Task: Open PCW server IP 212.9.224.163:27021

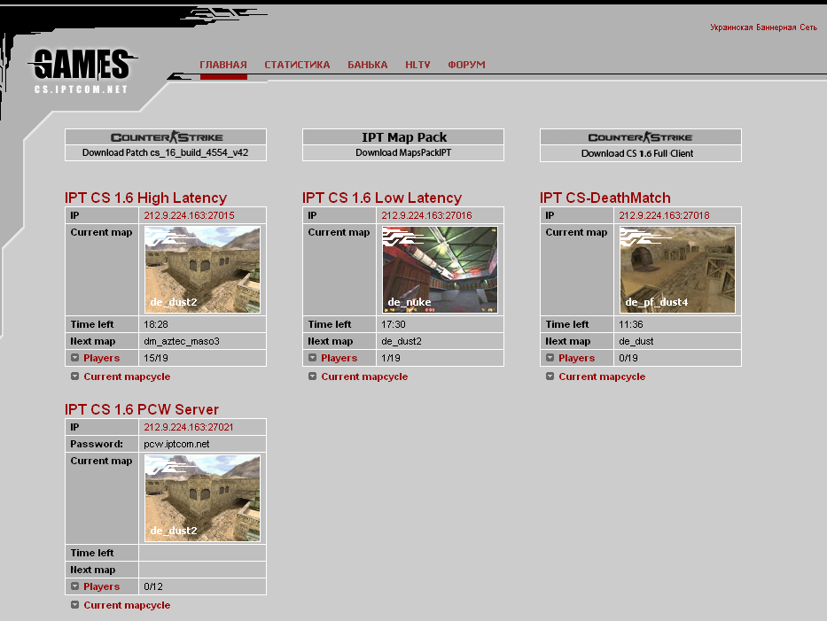Action: [189, 428]
